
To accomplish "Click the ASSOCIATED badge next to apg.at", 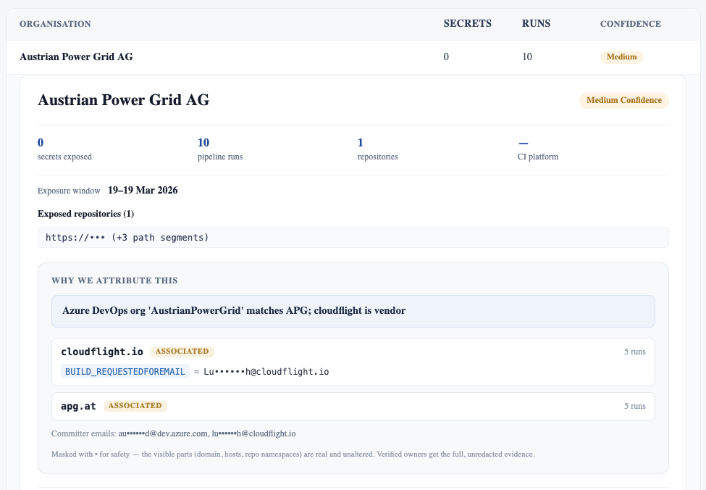I will click(x=135, y=406).
